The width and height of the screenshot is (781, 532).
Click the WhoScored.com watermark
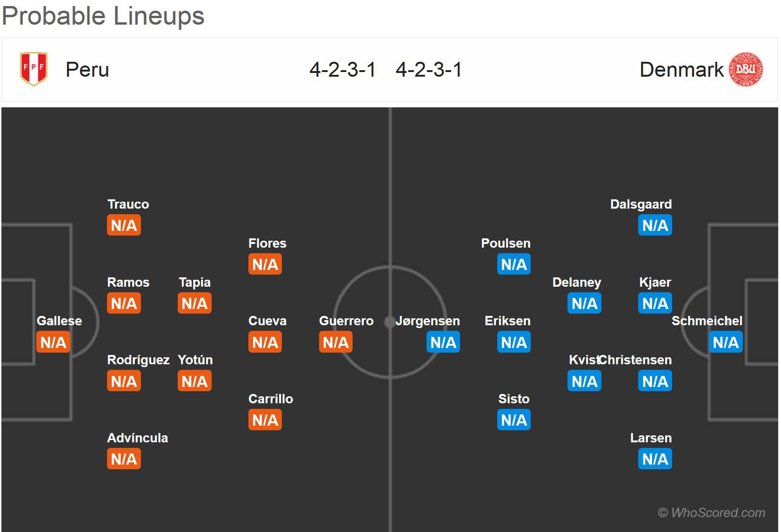click(x=711, y=512)
